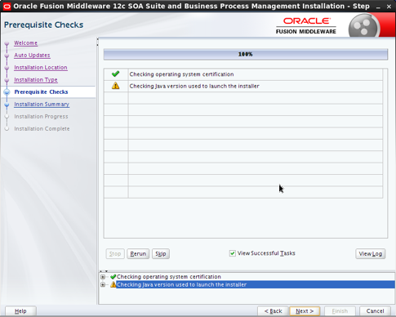Viewport: 396px width, 317px height.
Task: Cancel the installation
Action: pyautogui.click(x=375, y=310)
